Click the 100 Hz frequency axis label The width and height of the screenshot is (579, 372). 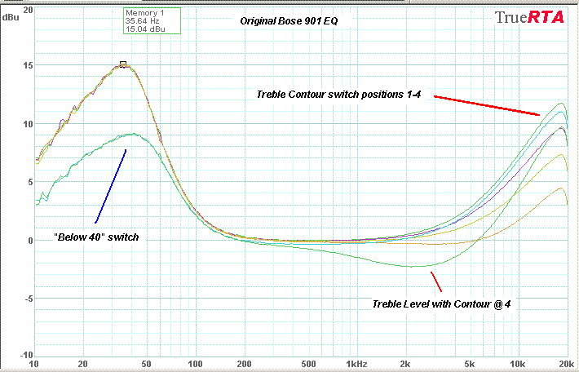[x=196, y=364]
